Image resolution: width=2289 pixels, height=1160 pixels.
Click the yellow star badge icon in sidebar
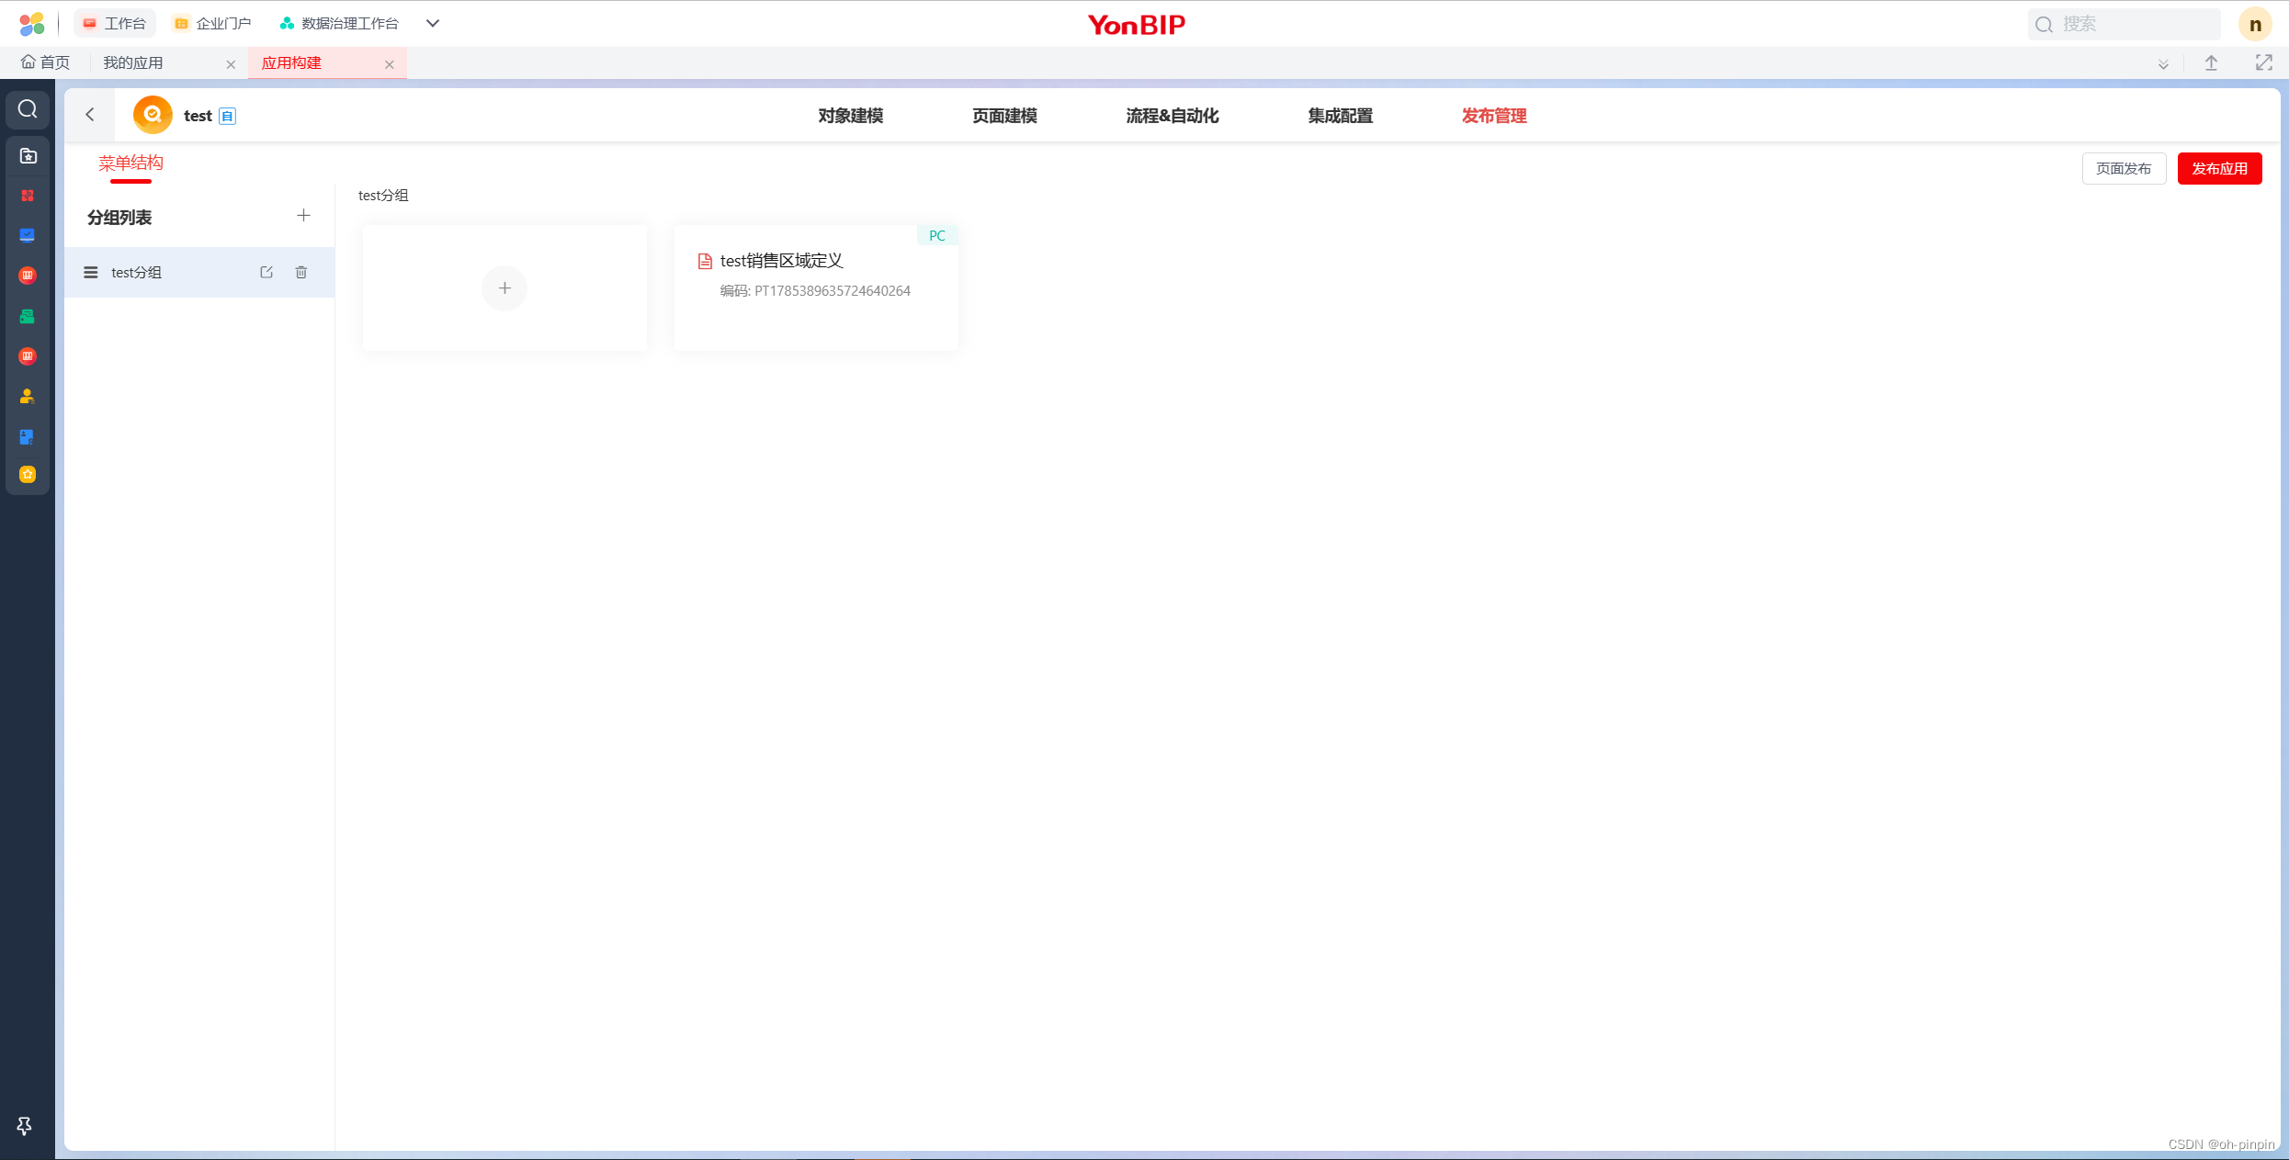click(28, 474)
